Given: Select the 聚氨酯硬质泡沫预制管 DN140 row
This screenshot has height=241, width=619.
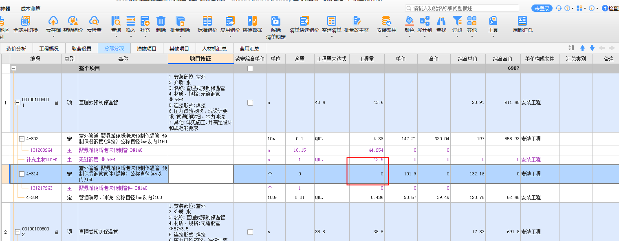Looking at the screenshot, I should [310, 150].
